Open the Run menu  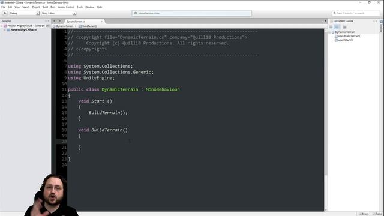click(x=53, y=7)
